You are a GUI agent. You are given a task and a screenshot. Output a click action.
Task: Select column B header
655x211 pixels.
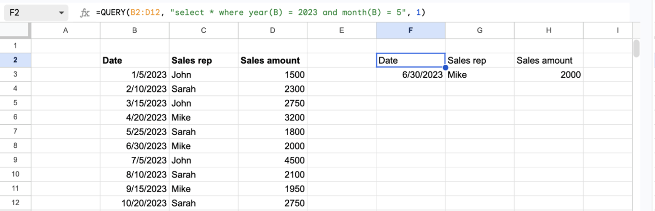point(135,30)
